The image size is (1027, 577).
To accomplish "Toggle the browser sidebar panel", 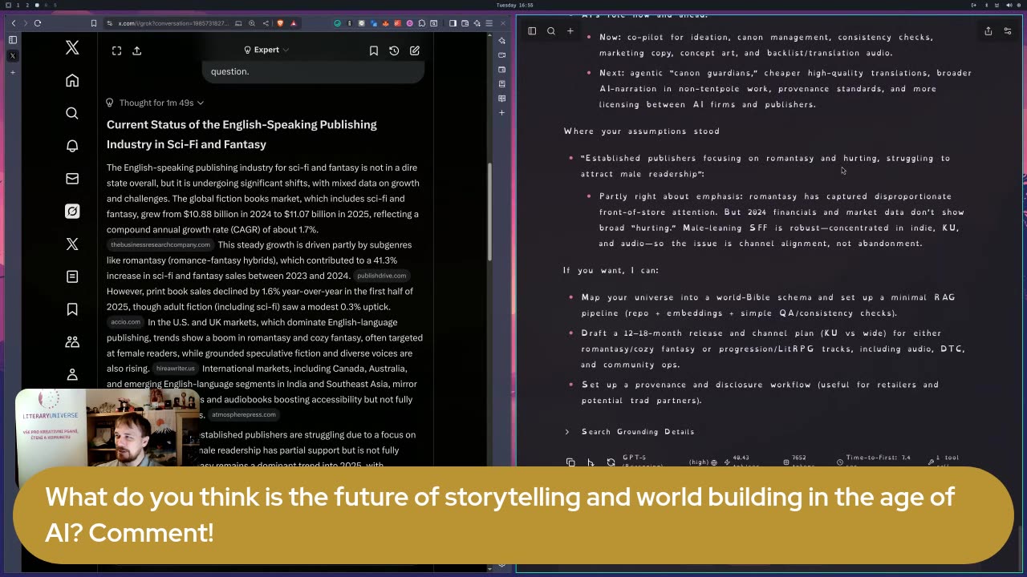I will (x=453, y=23).
